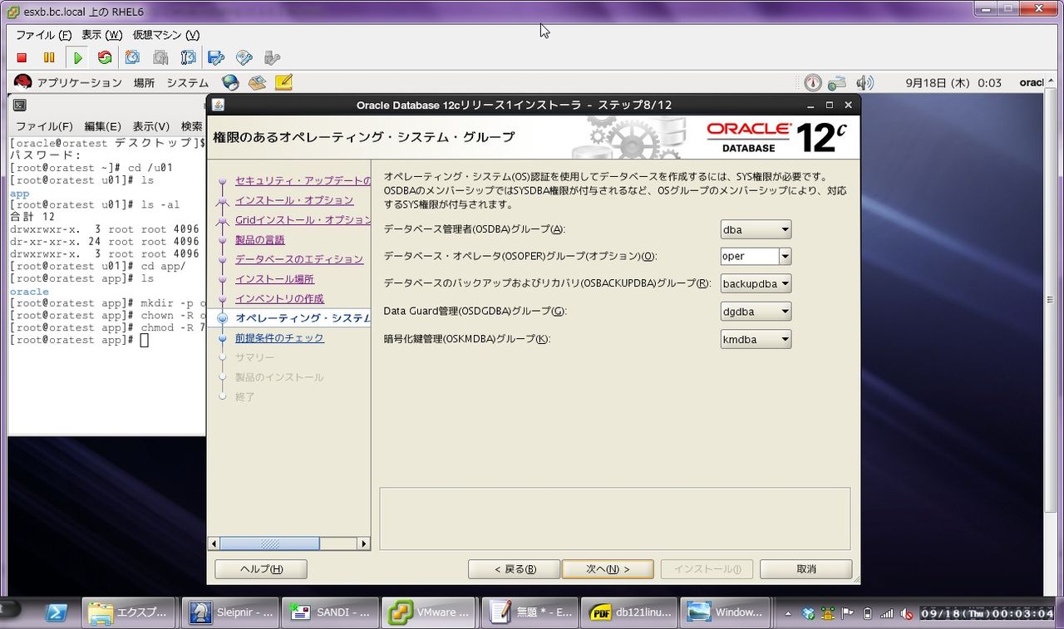
Task: Click the left arrow of step list scrollbar
Action: tap(214, 543)
